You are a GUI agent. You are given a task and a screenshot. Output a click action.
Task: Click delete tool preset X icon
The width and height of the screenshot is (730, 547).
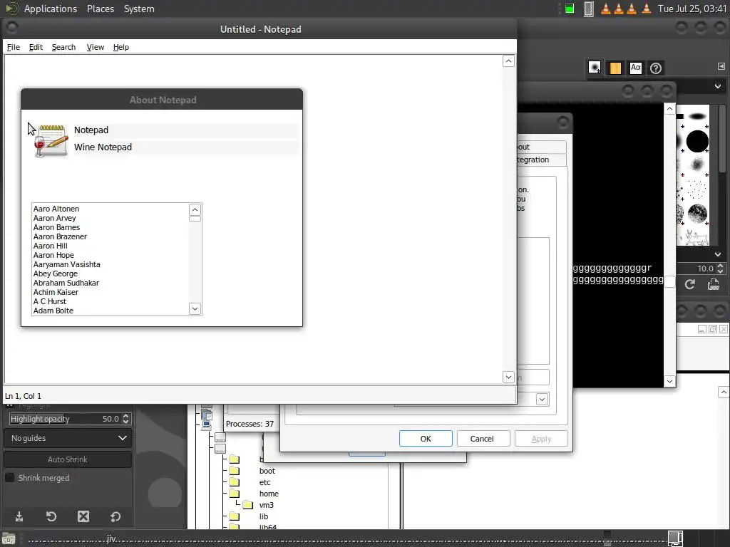[83, 516]
